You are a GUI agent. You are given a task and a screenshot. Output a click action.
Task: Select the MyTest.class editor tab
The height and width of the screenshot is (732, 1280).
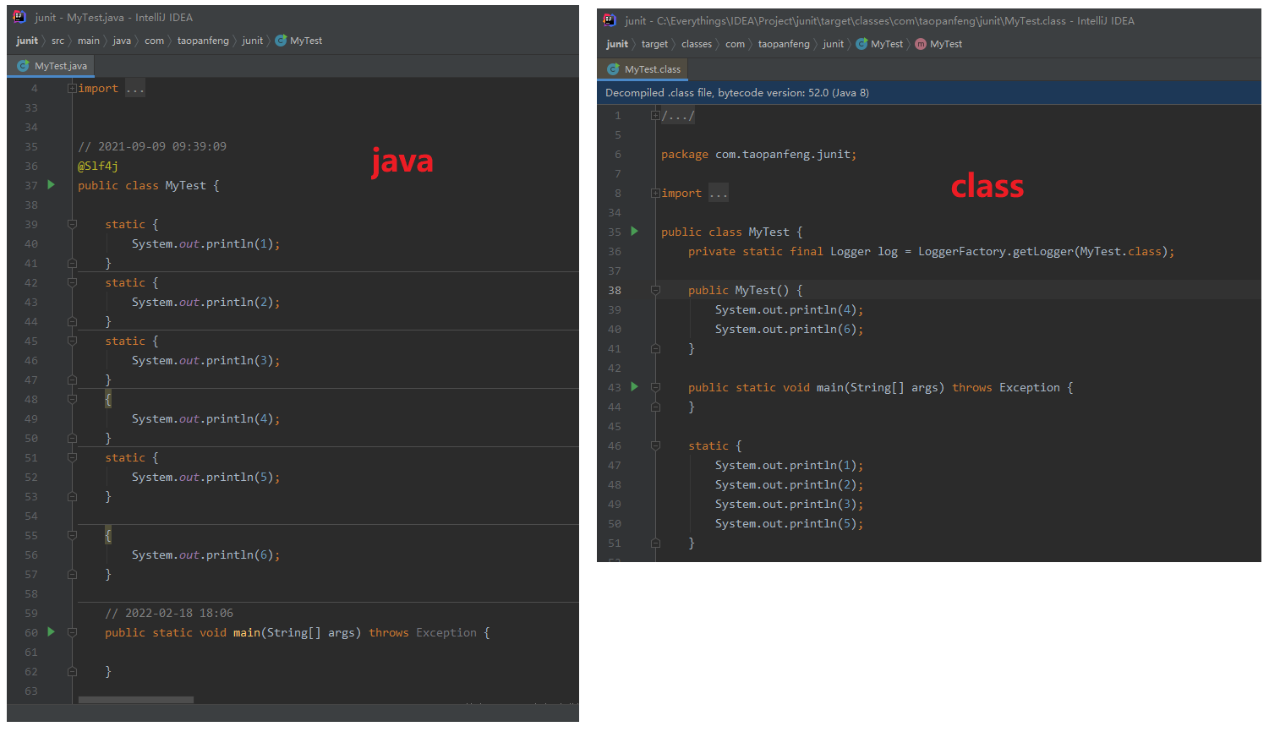(643, 69)
